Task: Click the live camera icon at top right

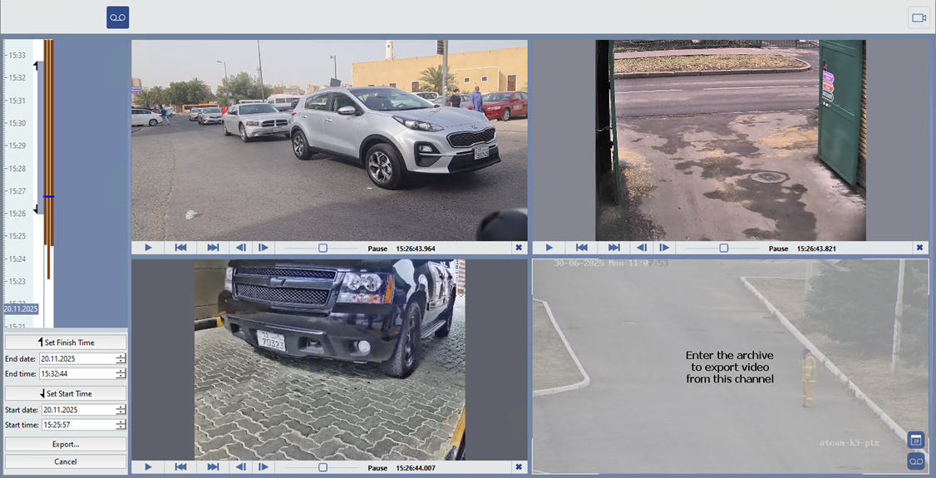Action: click(x=919, y=17)
